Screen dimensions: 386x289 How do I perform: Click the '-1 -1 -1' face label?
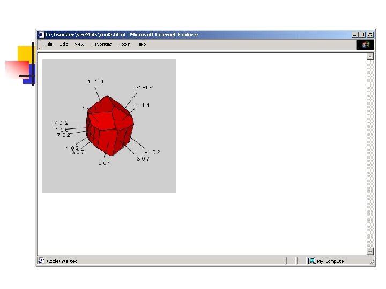pyautogui.click(x=145, y=87)
